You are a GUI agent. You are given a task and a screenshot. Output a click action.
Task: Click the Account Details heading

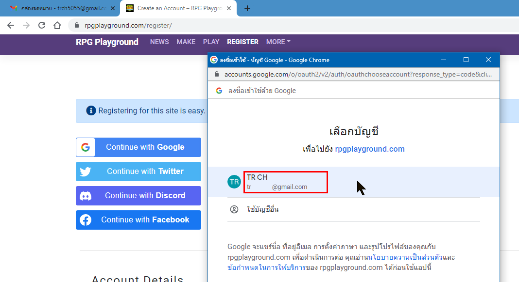coord(138,279)
